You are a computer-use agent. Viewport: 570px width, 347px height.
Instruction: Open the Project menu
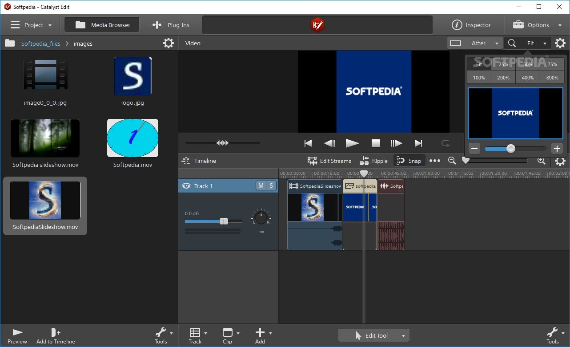[31, 25]
